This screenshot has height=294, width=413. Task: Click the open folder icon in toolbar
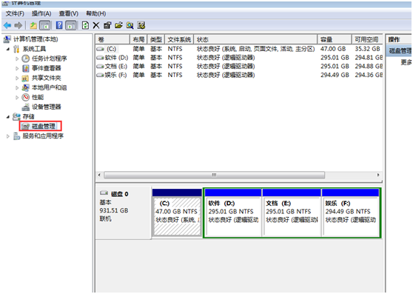[118, 26]
